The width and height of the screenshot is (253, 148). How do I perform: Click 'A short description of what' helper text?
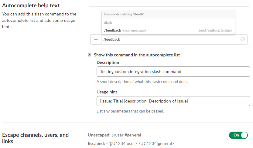tap(142, 82)
